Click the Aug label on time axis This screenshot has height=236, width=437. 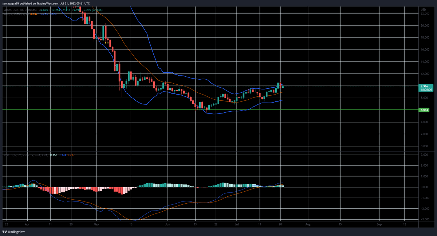pos(308,225)
